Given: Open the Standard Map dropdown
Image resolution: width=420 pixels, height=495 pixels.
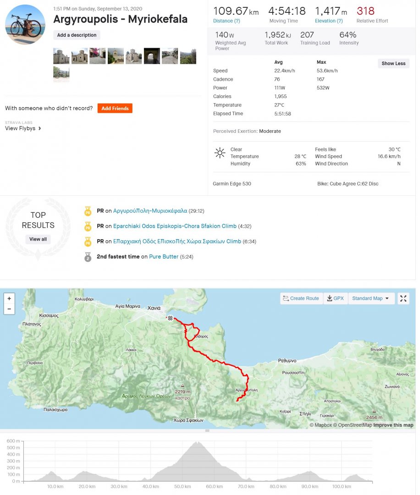Looking at the screenshot, I should click(371, 298).
